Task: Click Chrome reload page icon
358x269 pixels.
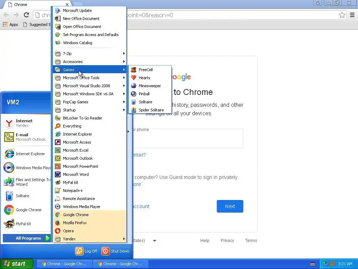Action: (26, 15)
